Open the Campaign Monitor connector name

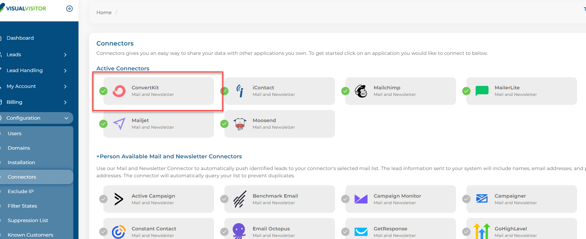pos(397,196)
